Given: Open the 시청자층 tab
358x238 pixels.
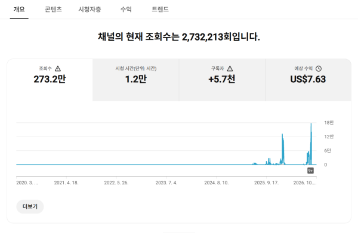Looking at the screenshot, I should point(89,10).
